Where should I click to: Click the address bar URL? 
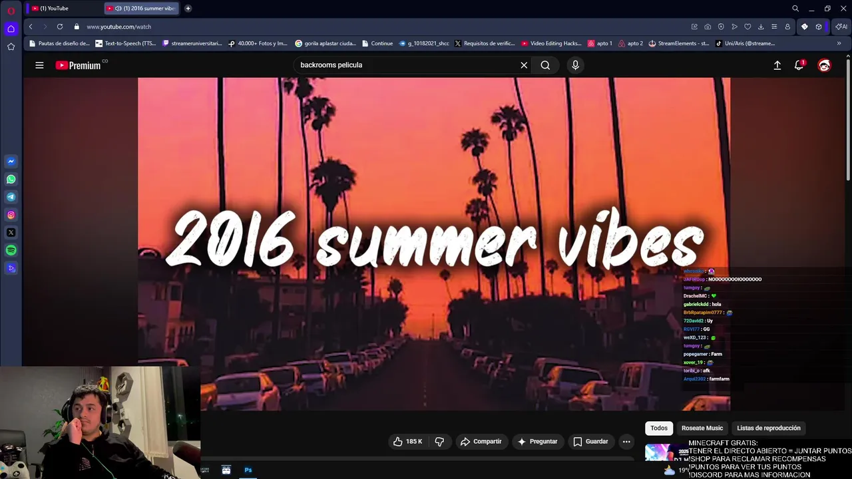[118, 27]
